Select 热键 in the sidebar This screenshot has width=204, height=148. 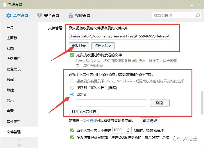coord(10,90)
